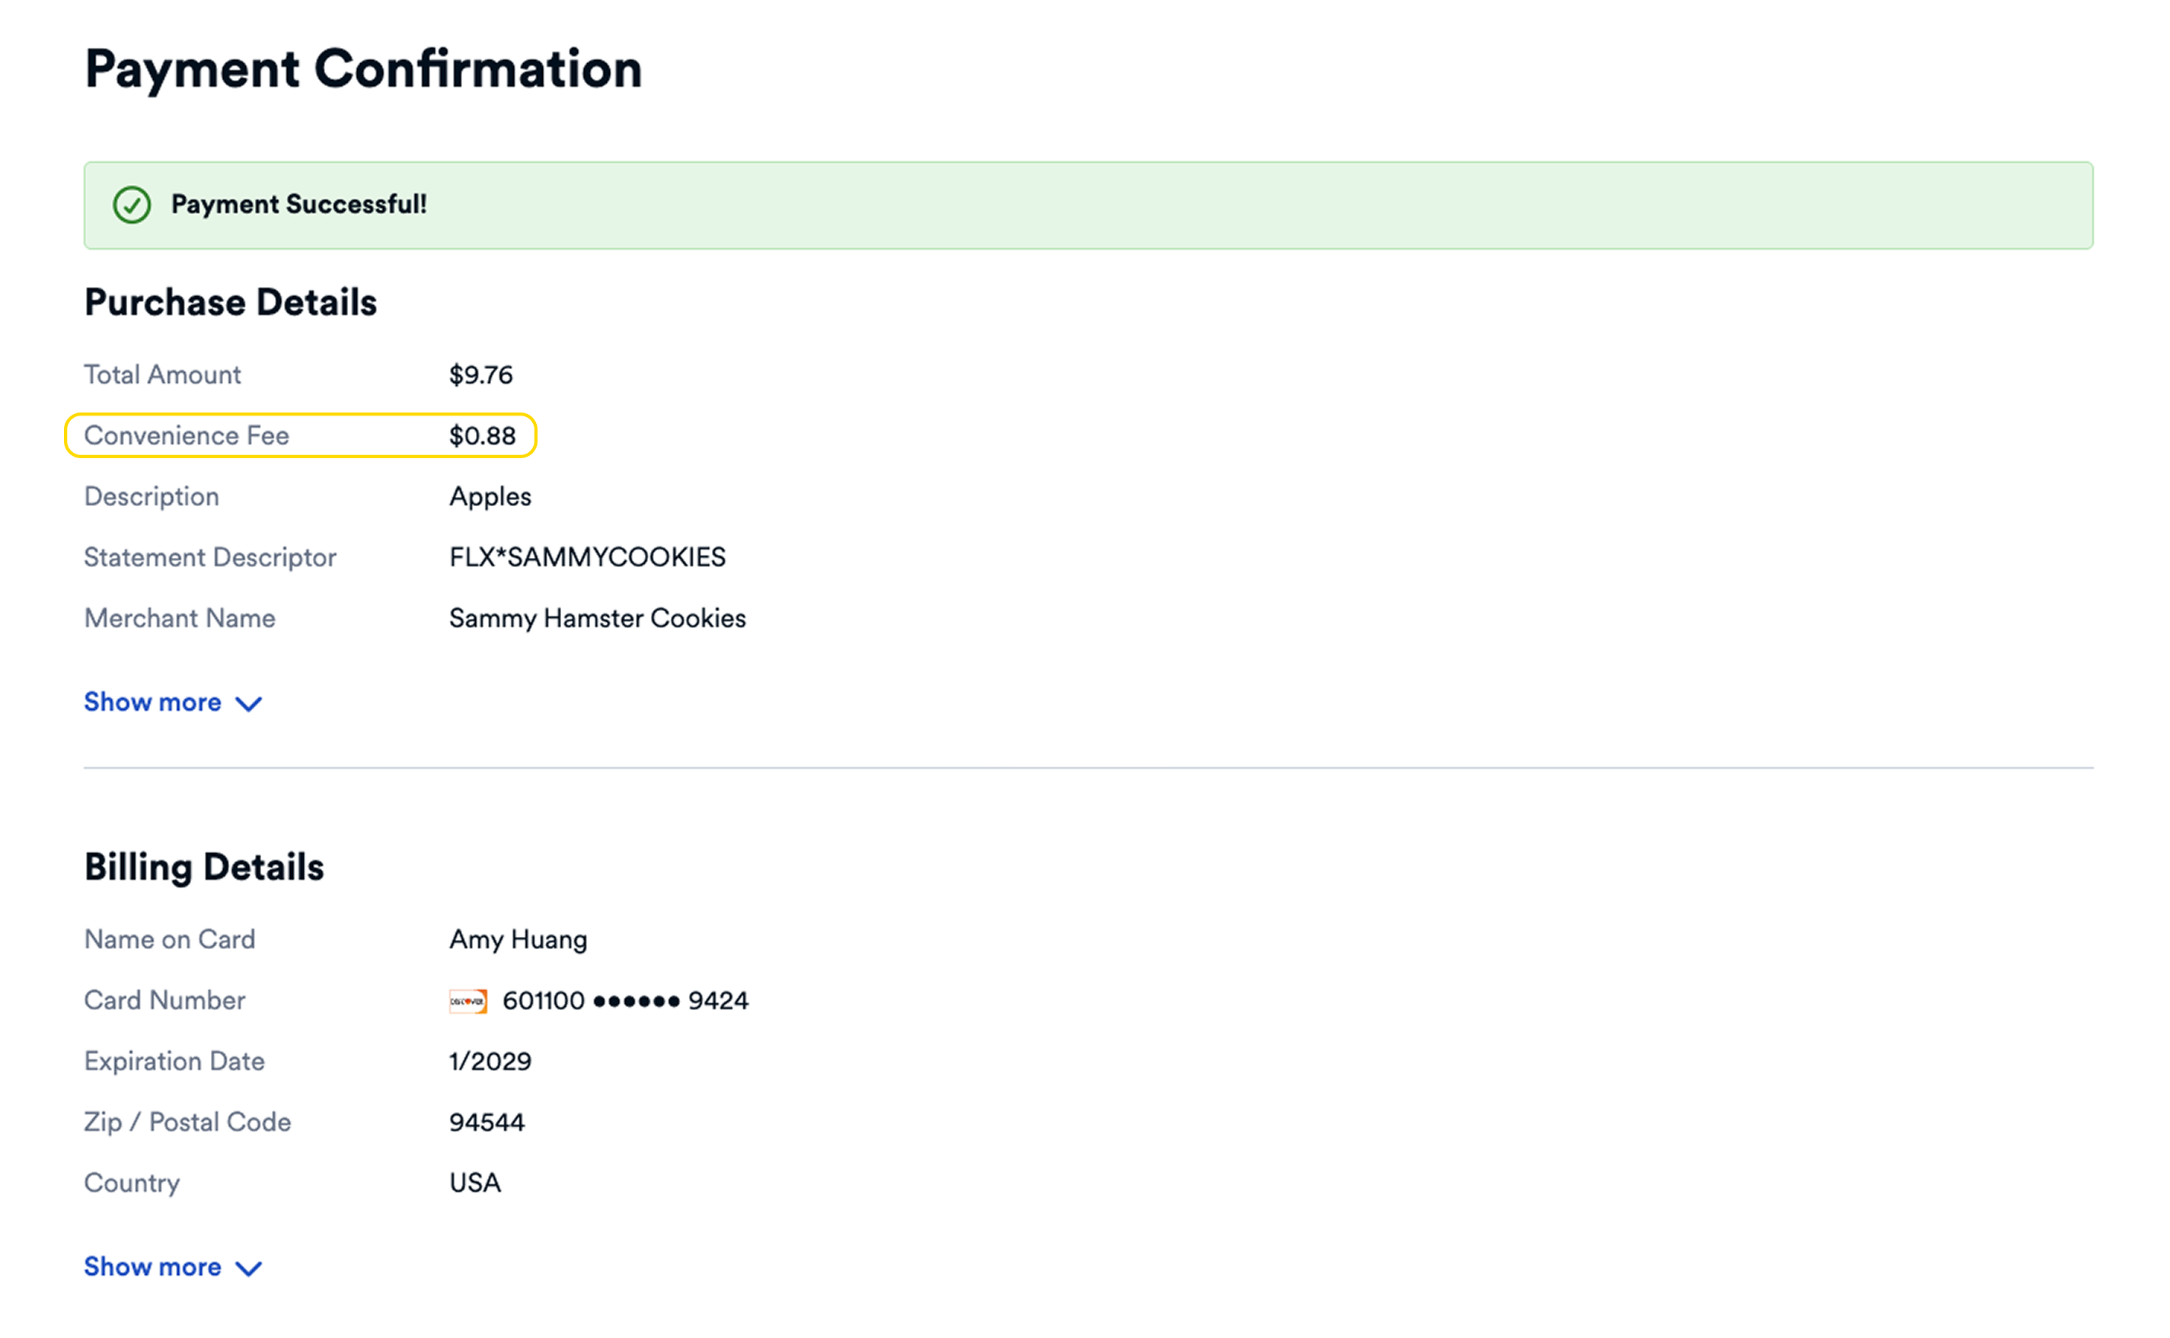Click the Statement Descriptor label
This screenshot has width=2170, height=1338.
point(209,557)
